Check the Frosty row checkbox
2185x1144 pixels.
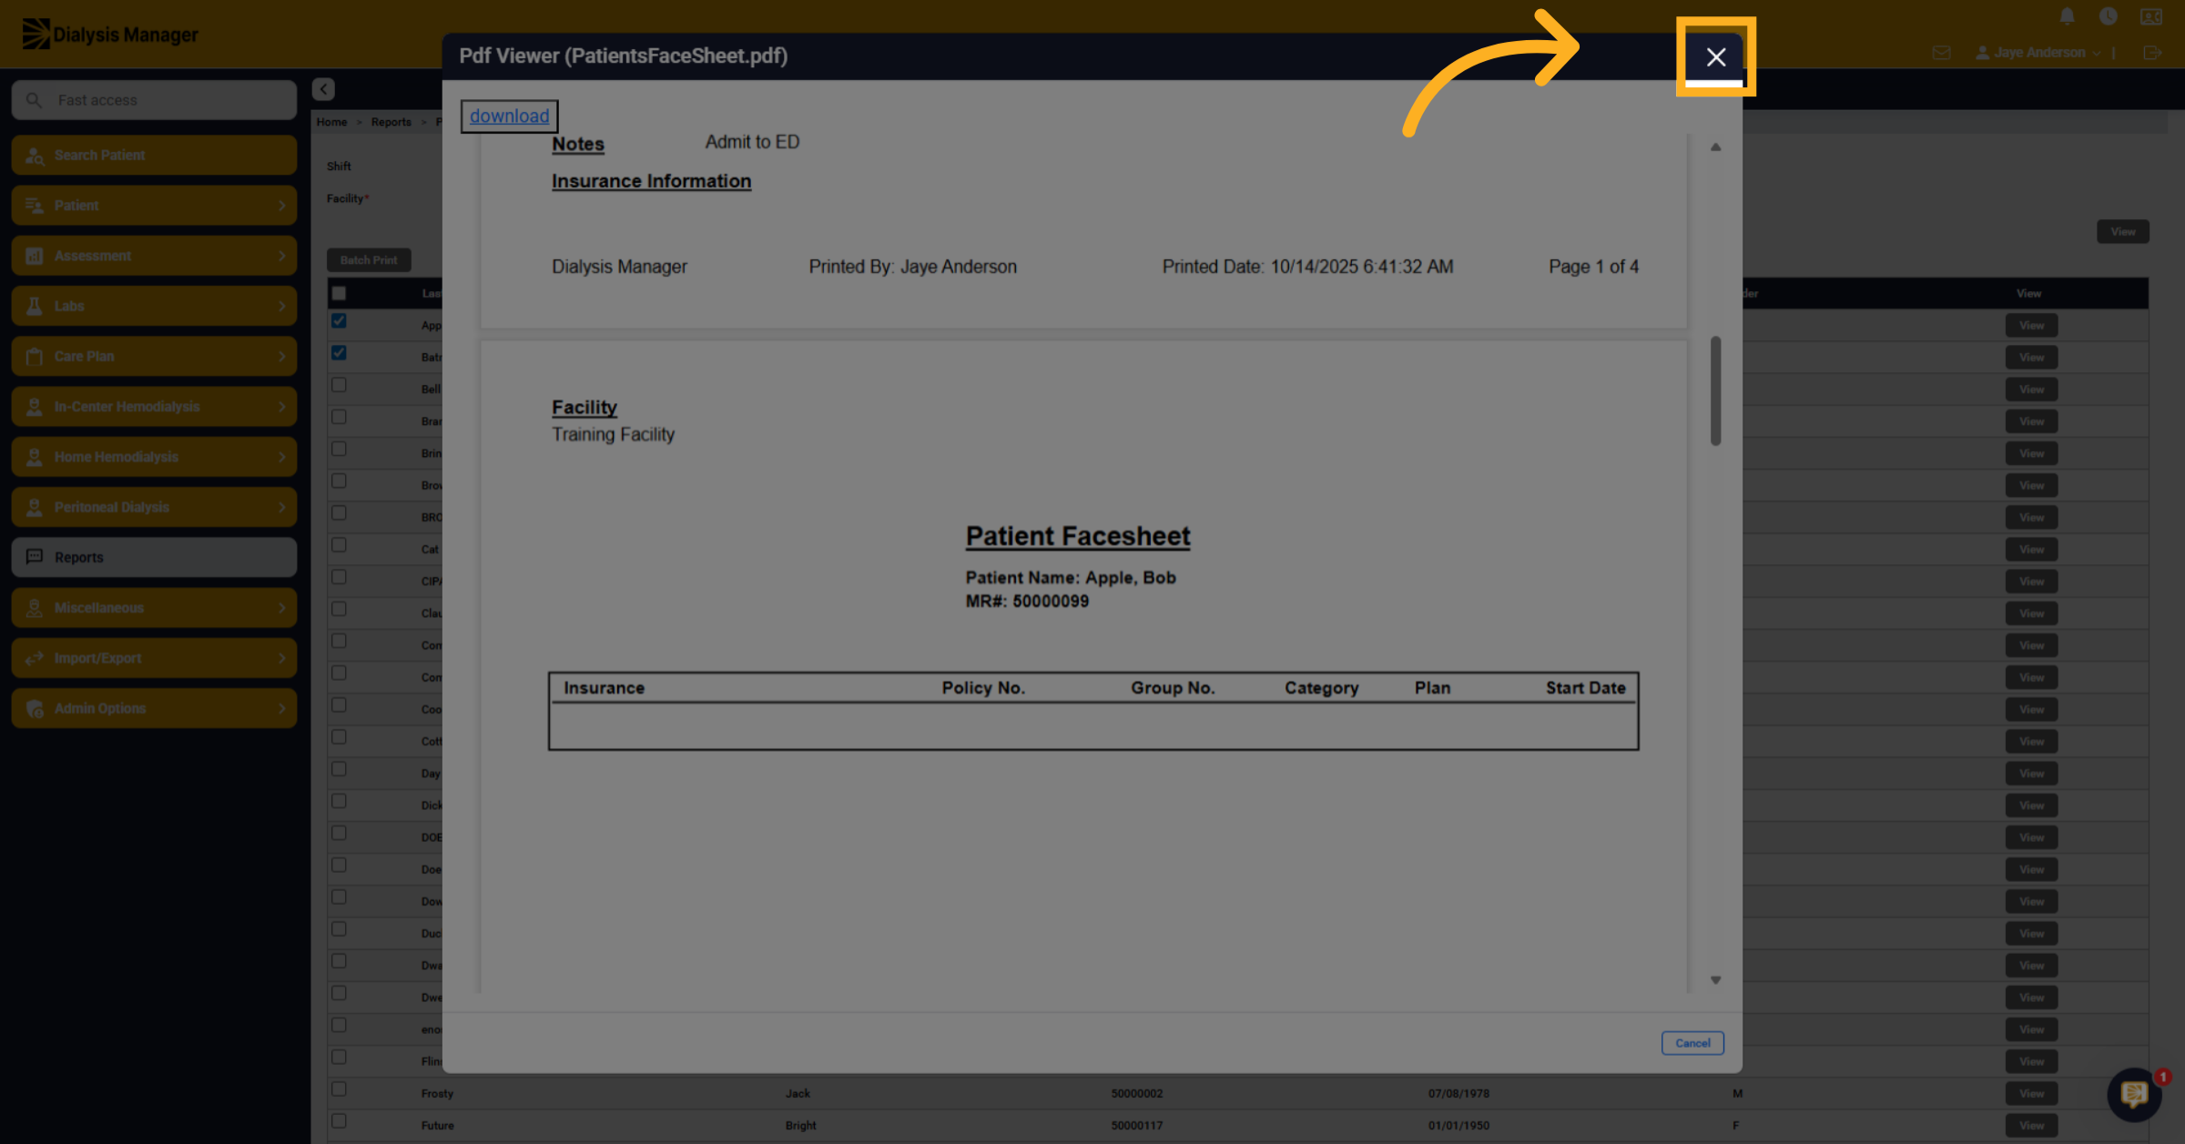point(339,1088)
